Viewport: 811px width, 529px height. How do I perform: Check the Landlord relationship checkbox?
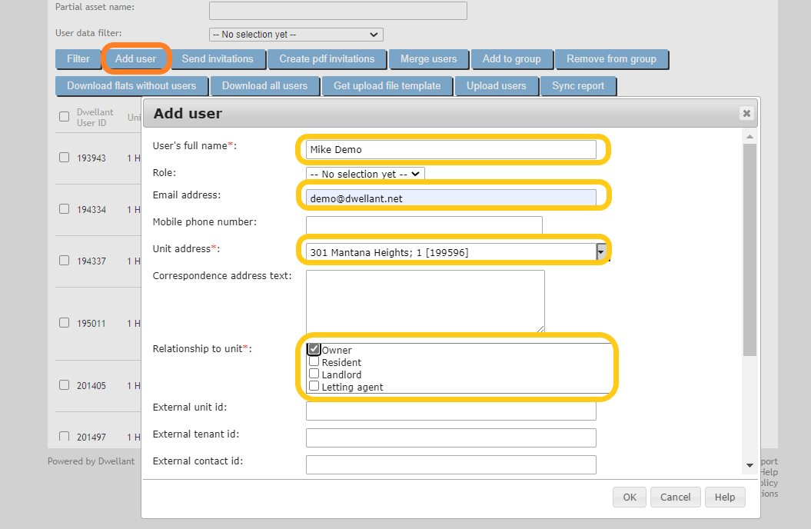[313, 373]
